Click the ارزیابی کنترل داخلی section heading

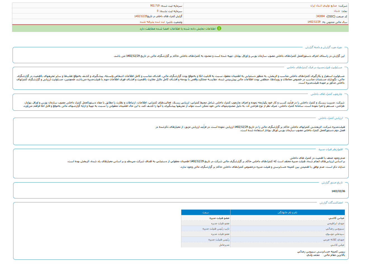331,118
